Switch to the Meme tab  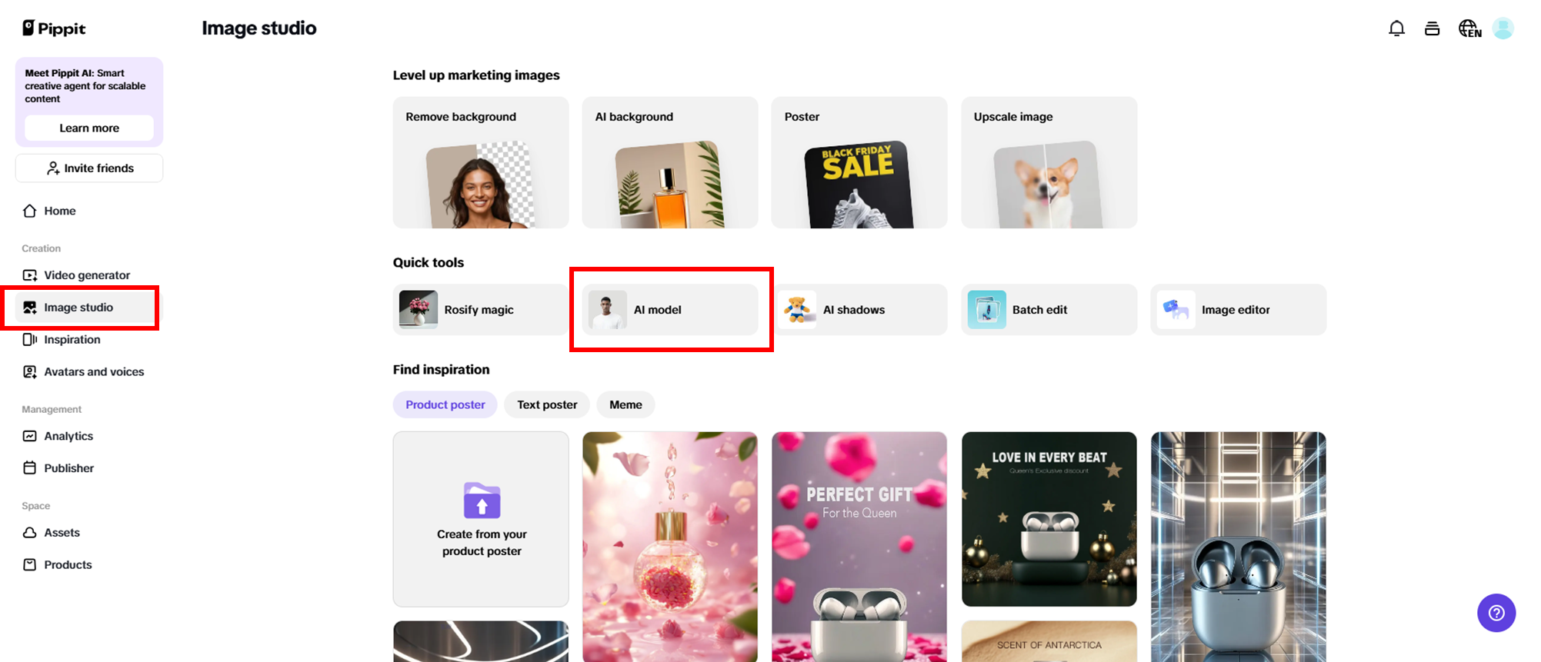[625, 404]
